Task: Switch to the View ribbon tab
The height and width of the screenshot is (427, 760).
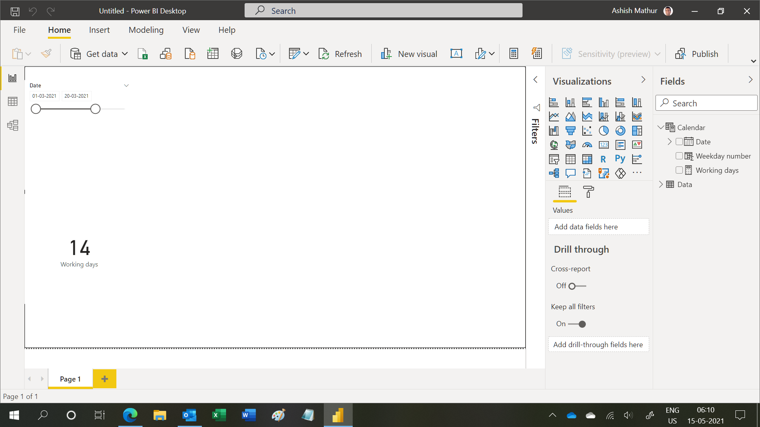Action: point(191,30)
